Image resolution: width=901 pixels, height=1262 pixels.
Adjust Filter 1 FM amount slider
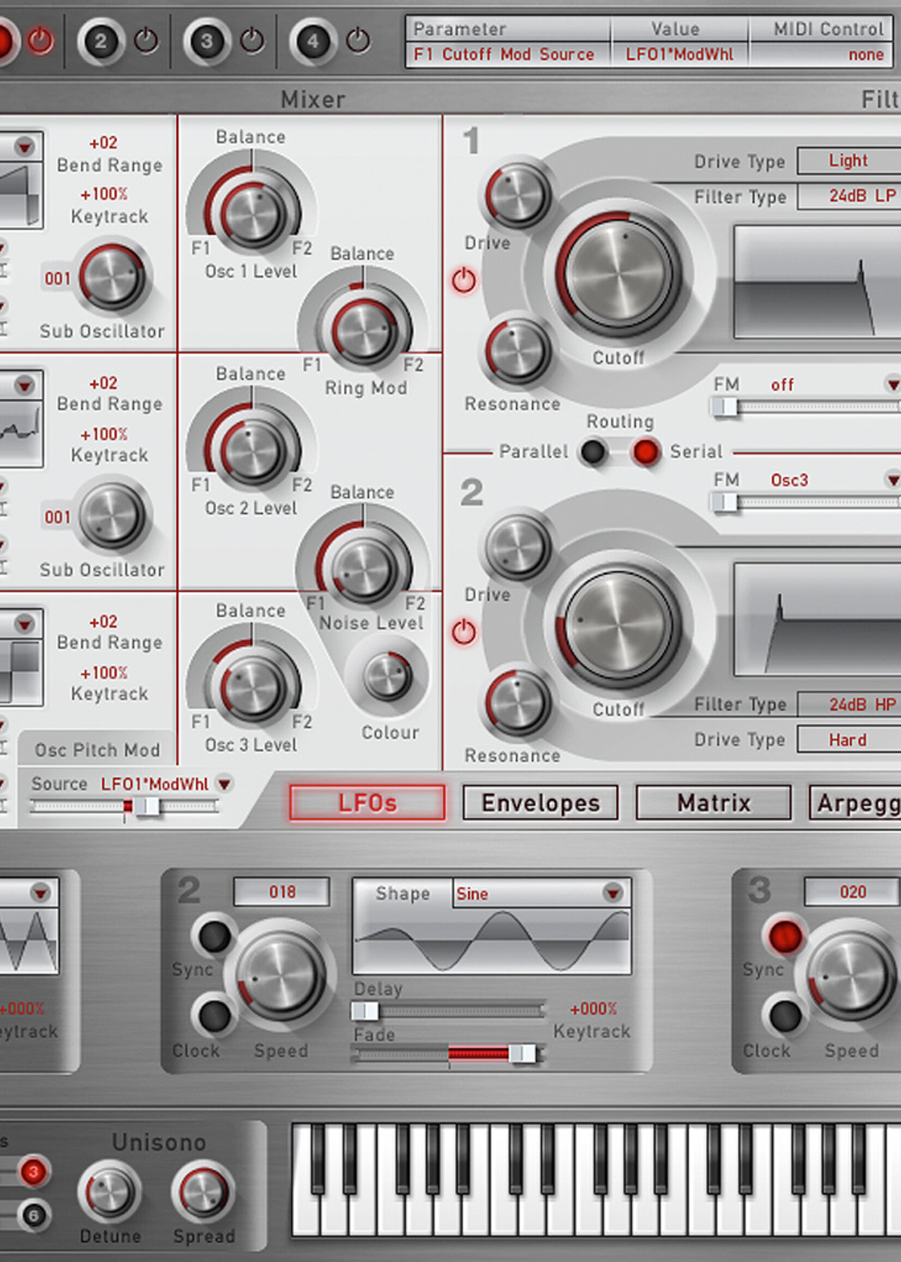click(806, 407)
